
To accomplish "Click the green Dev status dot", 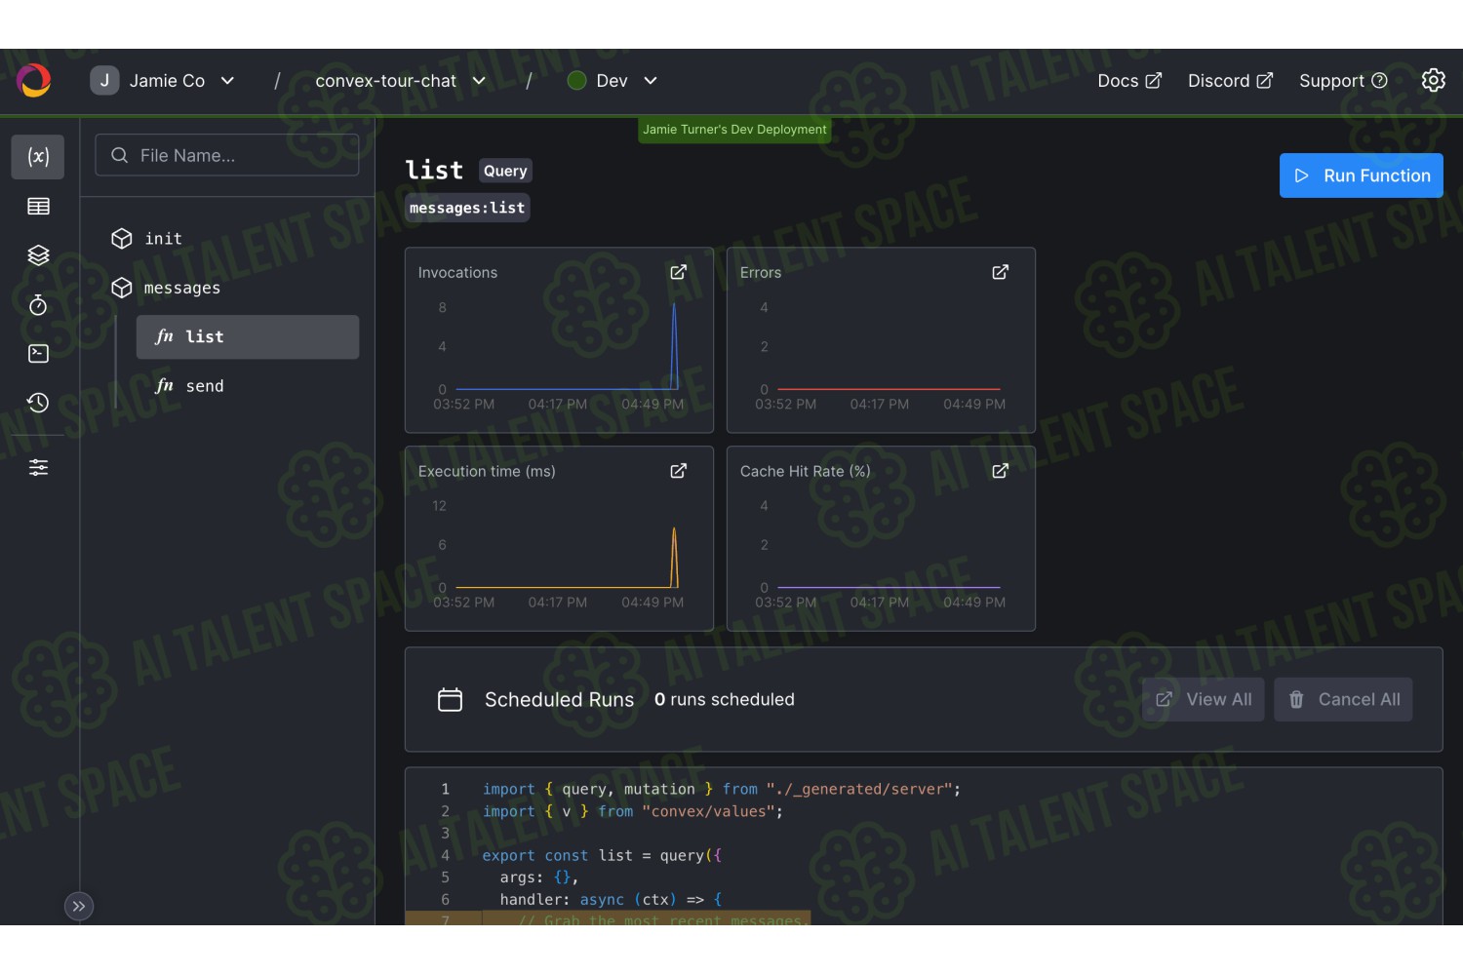I will pos(576,80).
